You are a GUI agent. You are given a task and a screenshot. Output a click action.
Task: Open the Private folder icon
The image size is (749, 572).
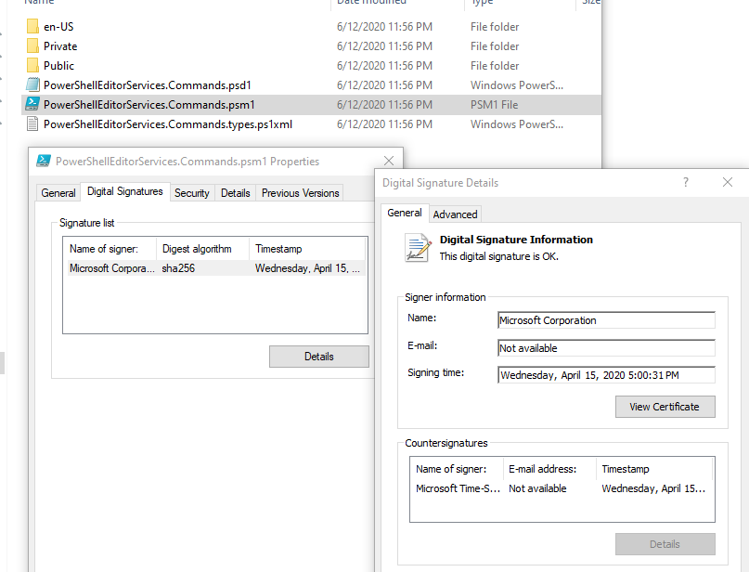pos(32,45)
